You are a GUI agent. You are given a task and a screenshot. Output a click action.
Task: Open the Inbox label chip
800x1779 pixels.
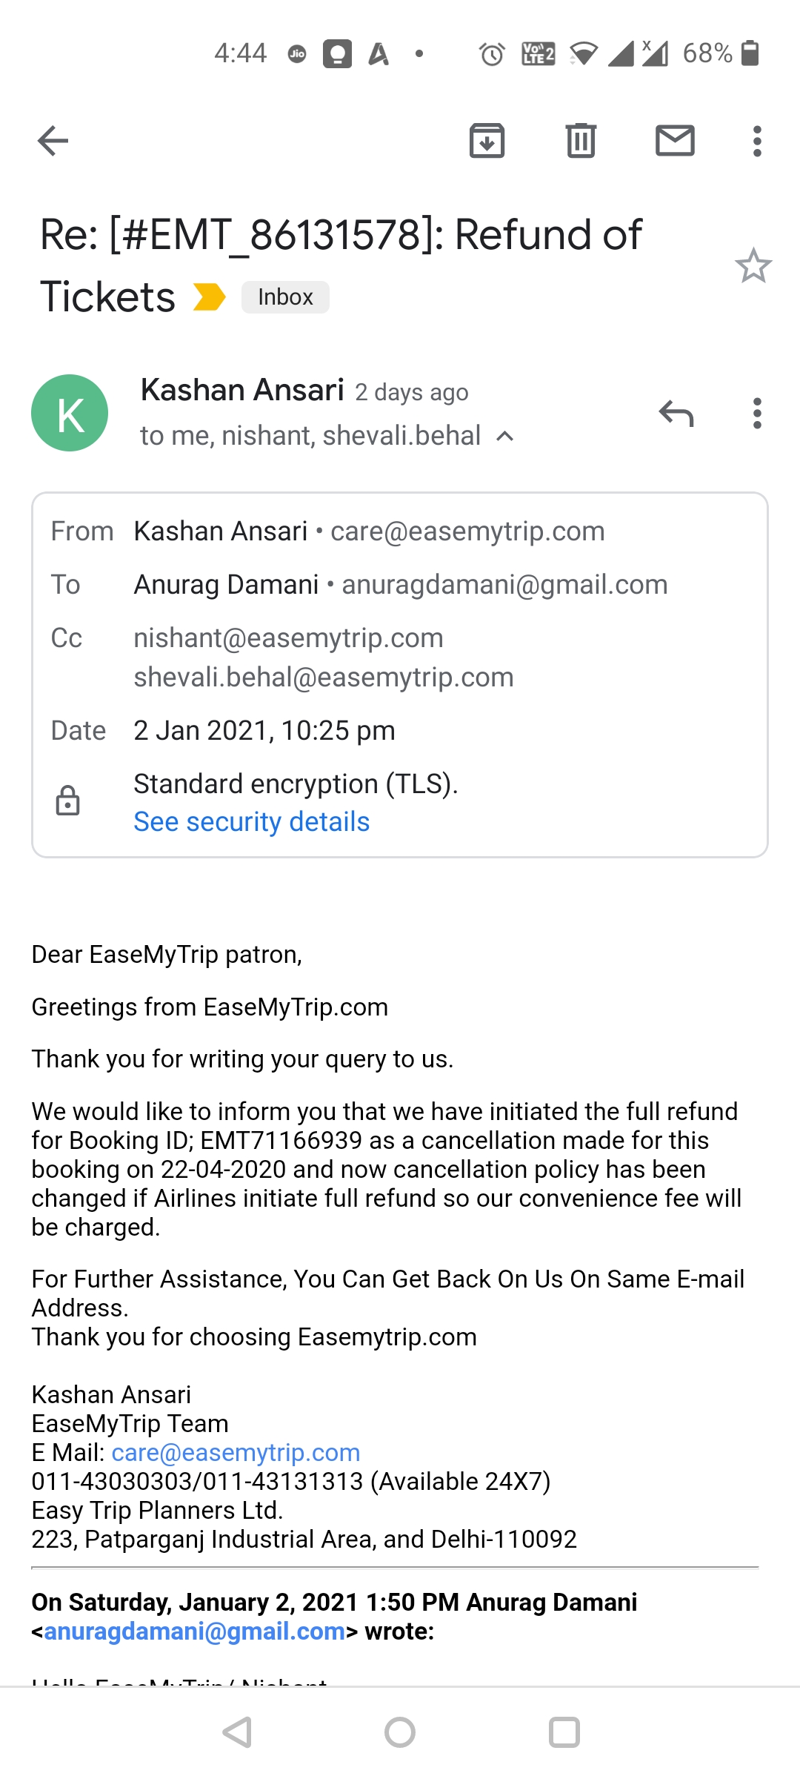(x=285, y=297)
